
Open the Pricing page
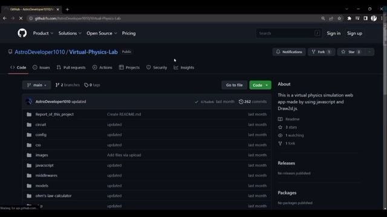click(x=129, y=33)
